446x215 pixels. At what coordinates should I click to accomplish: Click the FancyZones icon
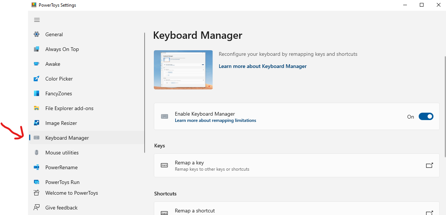37,93
